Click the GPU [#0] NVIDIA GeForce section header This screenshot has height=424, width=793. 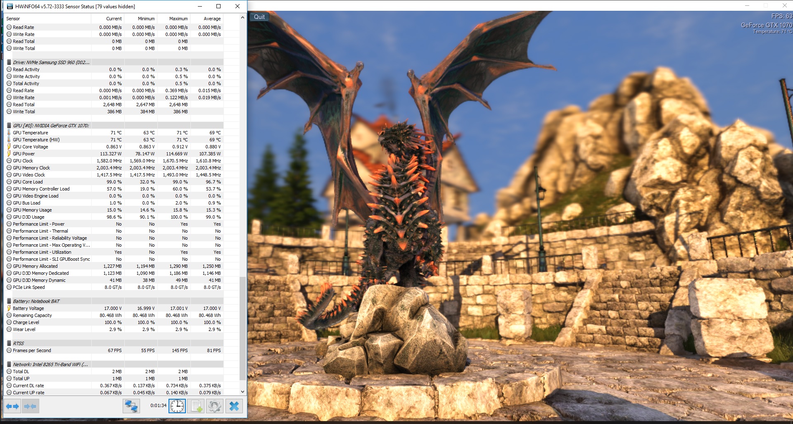pyautogui.click(x=114, y=126)
